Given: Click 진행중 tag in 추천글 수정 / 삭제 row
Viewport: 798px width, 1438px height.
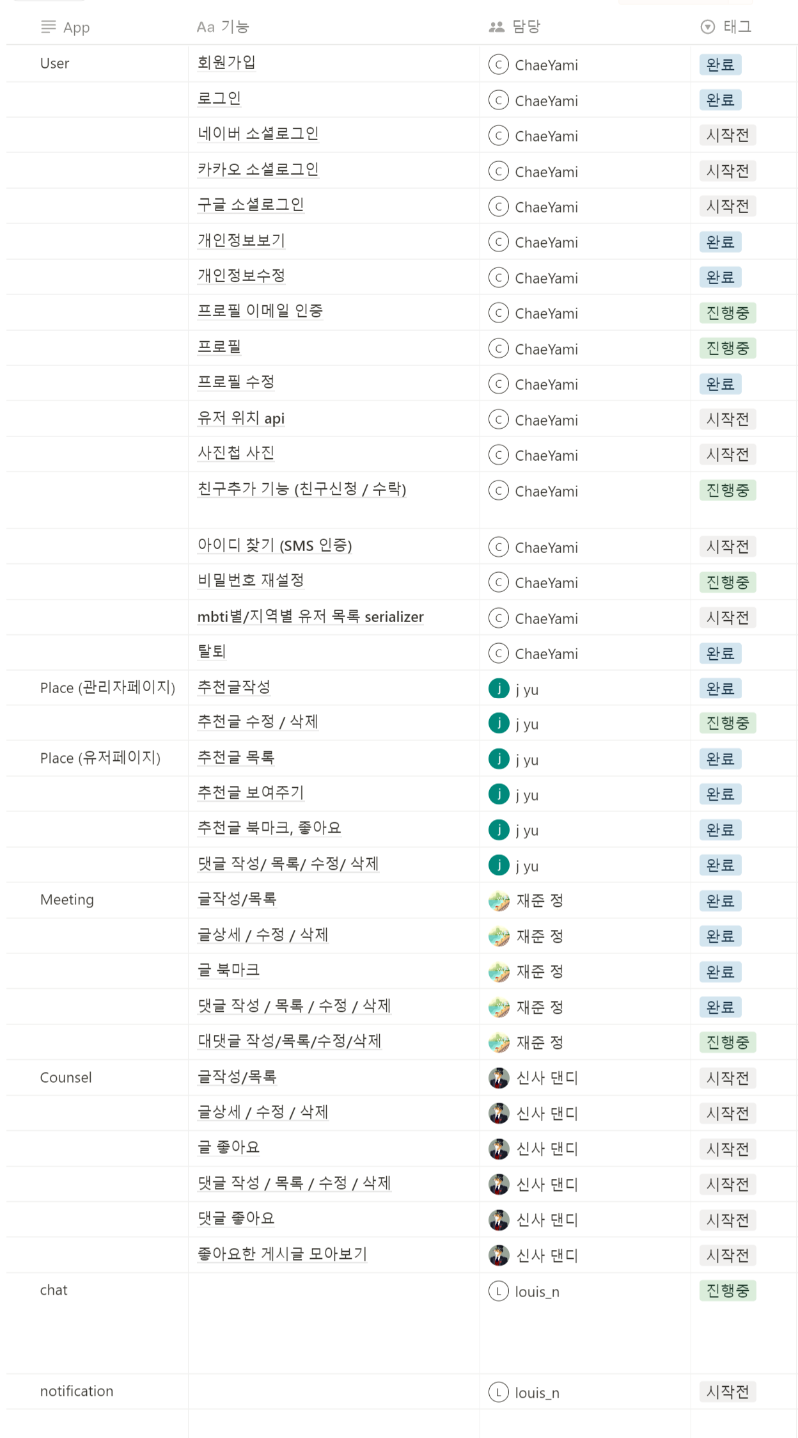Looking at the screenshot, I should tap(728, 723).
